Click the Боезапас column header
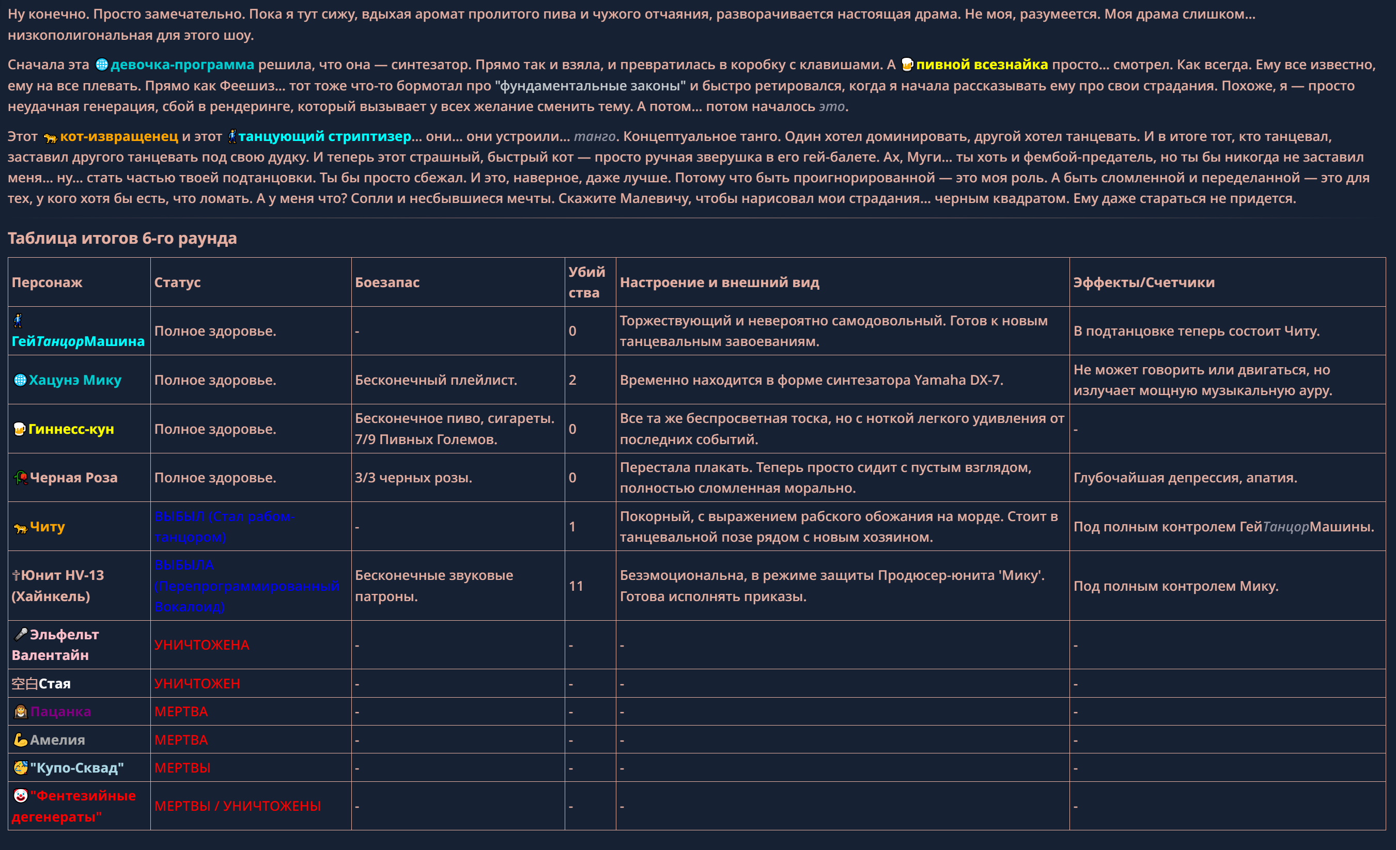Screen dimensions: 1396x850 tap(387, 282)
